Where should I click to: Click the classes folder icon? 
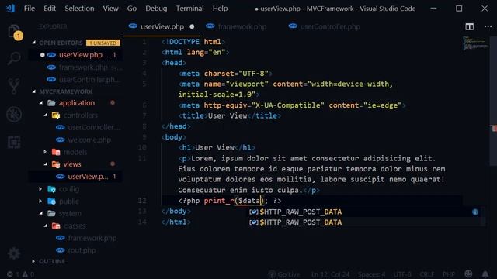coord(56,226)
